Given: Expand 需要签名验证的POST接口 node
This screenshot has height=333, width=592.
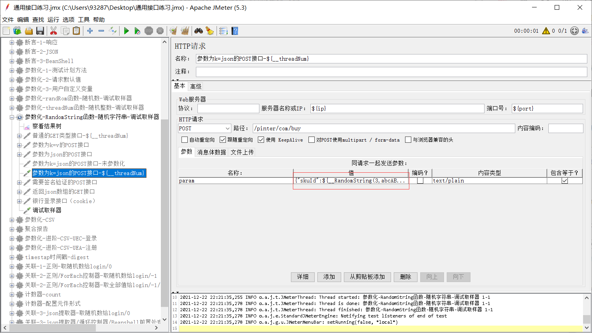Looking at the screenshot, I should [x=19, y=182].
